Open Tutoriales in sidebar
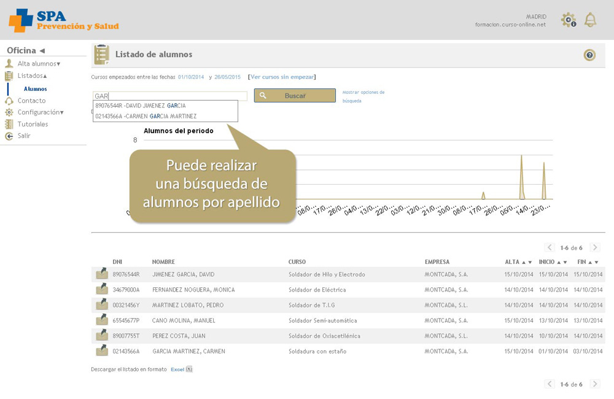 click(x=33, y=124)
